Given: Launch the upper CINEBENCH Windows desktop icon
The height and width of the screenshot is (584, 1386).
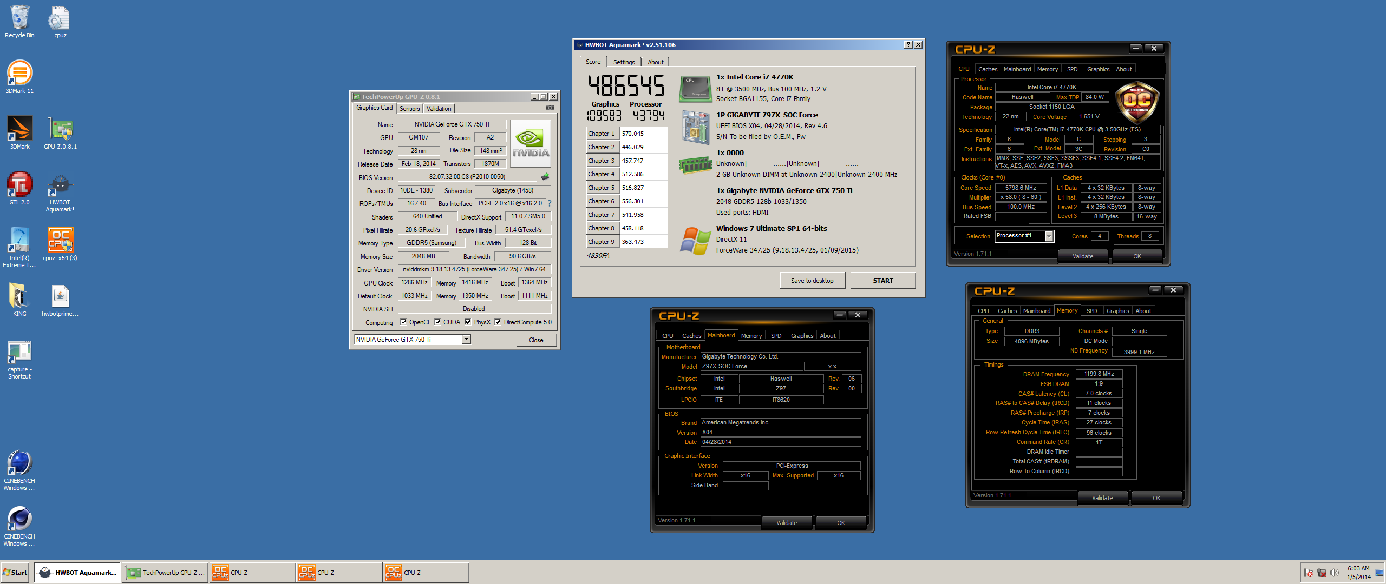Looking at the screenshot, I should coord(19,470).
